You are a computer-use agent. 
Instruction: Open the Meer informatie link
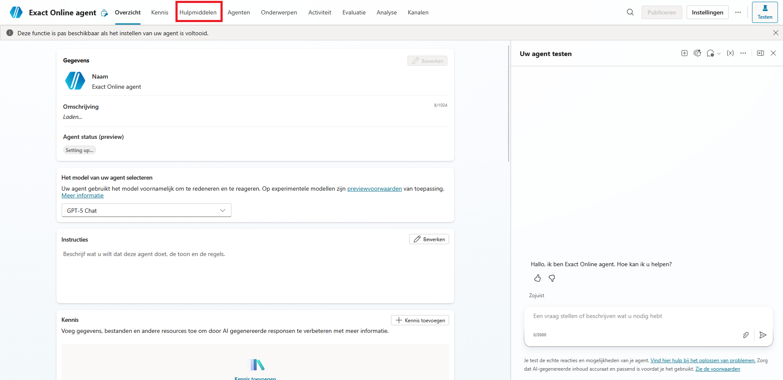coord(82,195)
